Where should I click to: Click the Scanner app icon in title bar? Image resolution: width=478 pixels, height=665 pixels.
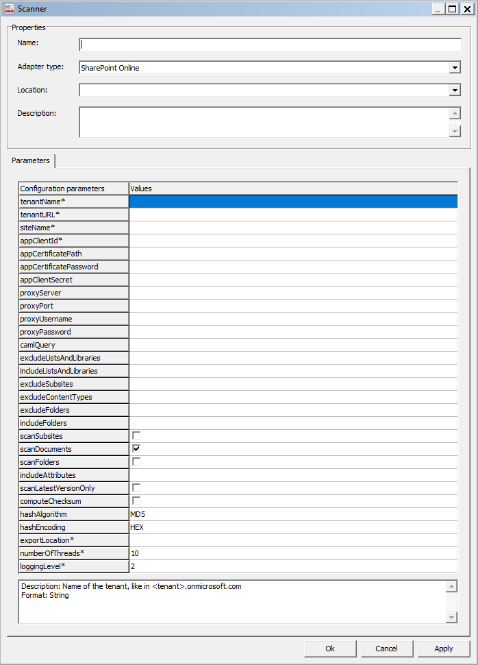(10, 9)
